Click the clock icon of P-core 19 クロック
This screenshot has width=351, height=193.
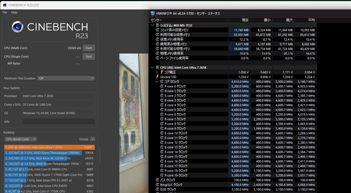(162, 175)
